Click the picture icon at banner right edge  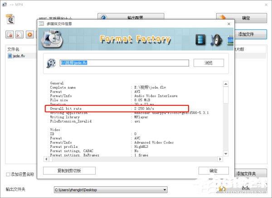point(230,40)
